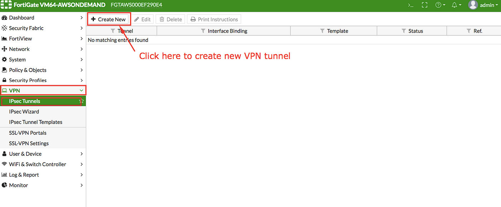Expand the User & Device chevron

pyautogui.click(x=82, y=154)
